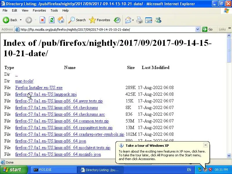232x174 pixels.
Task: Click the title bar Internet Explorer page icon
Action: (x=3, y=3)
